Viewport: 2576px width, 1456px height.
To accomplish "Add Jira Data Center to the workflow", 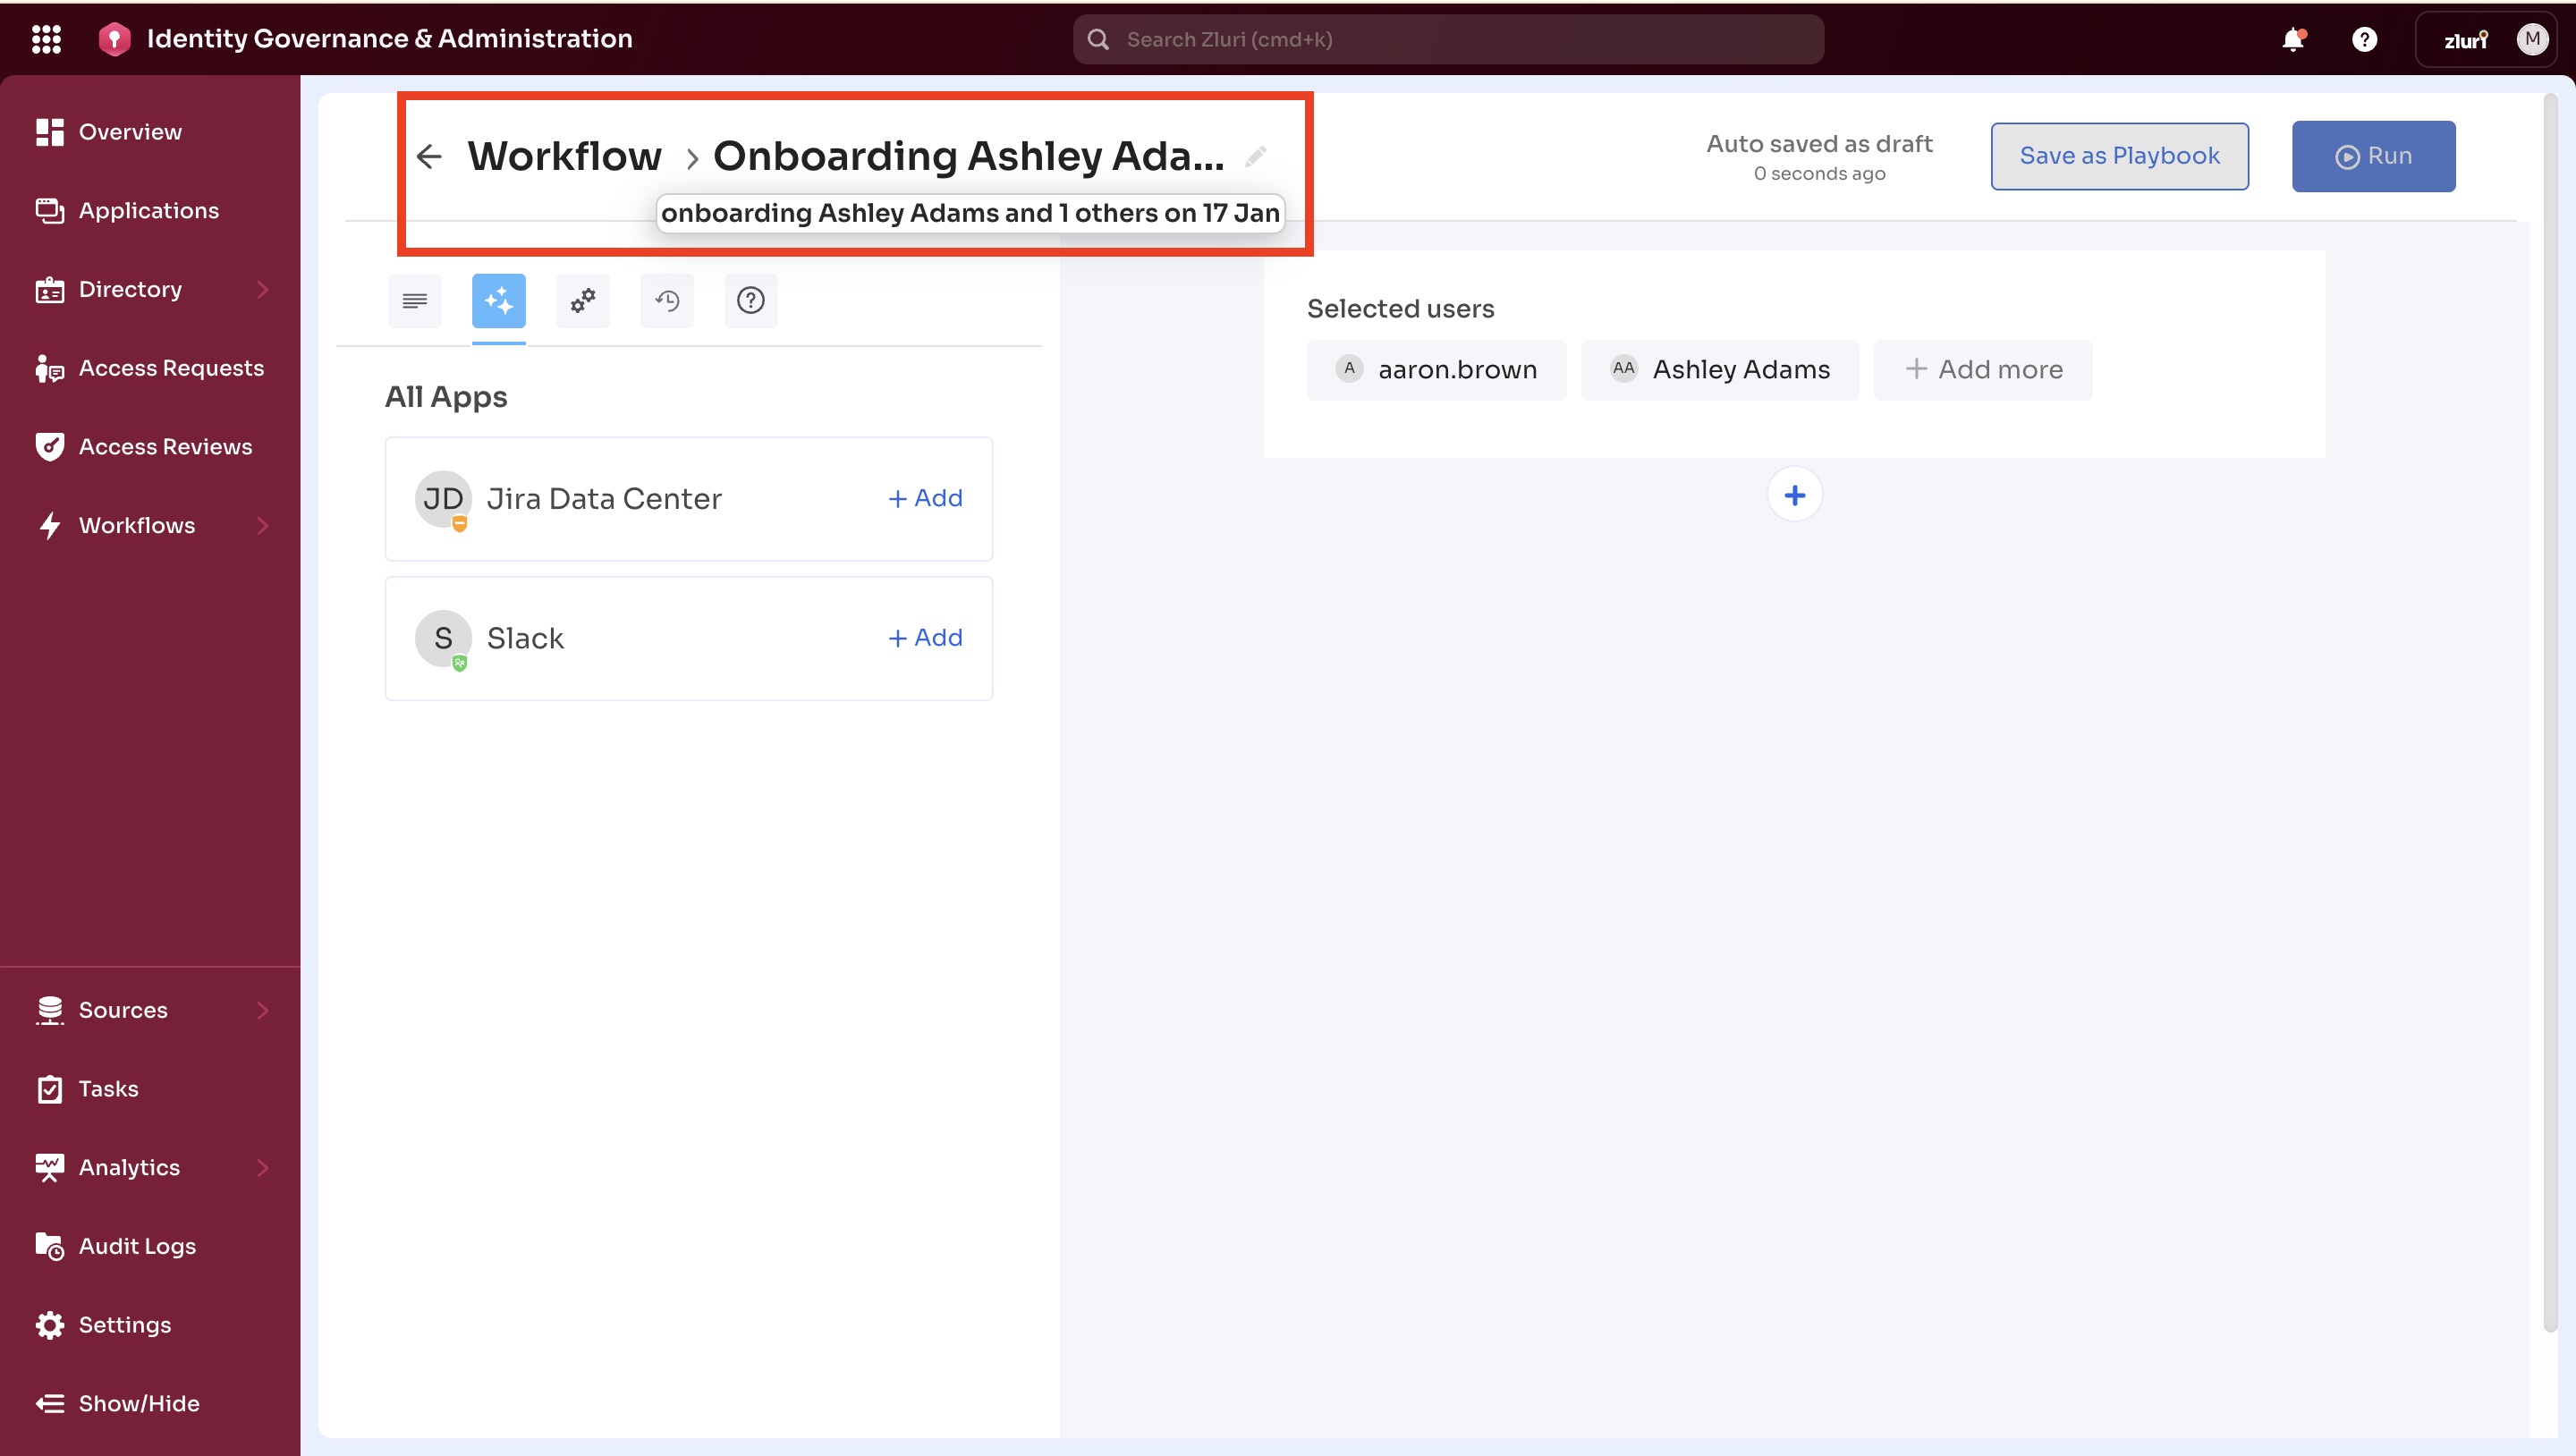I will 924,497.
